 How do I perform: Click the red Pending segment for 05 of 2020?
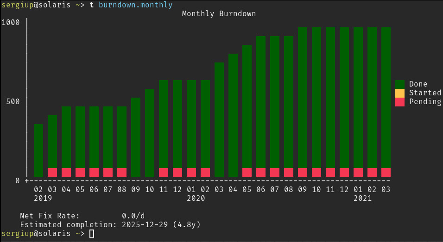[247, 172]
